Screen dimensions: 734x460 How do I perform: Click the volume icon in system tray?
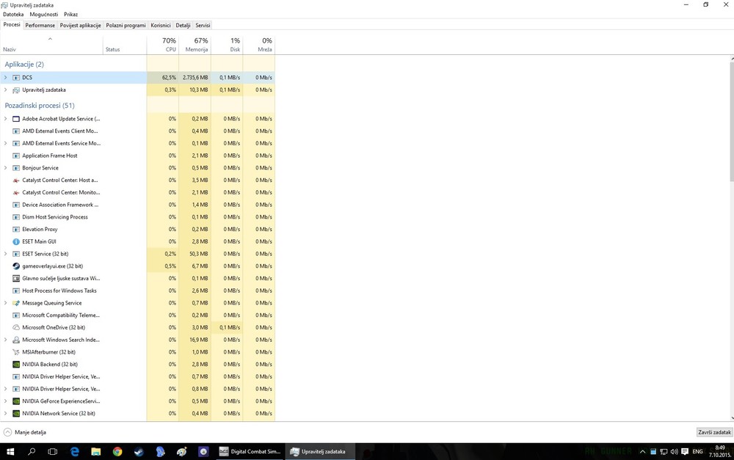674,452
